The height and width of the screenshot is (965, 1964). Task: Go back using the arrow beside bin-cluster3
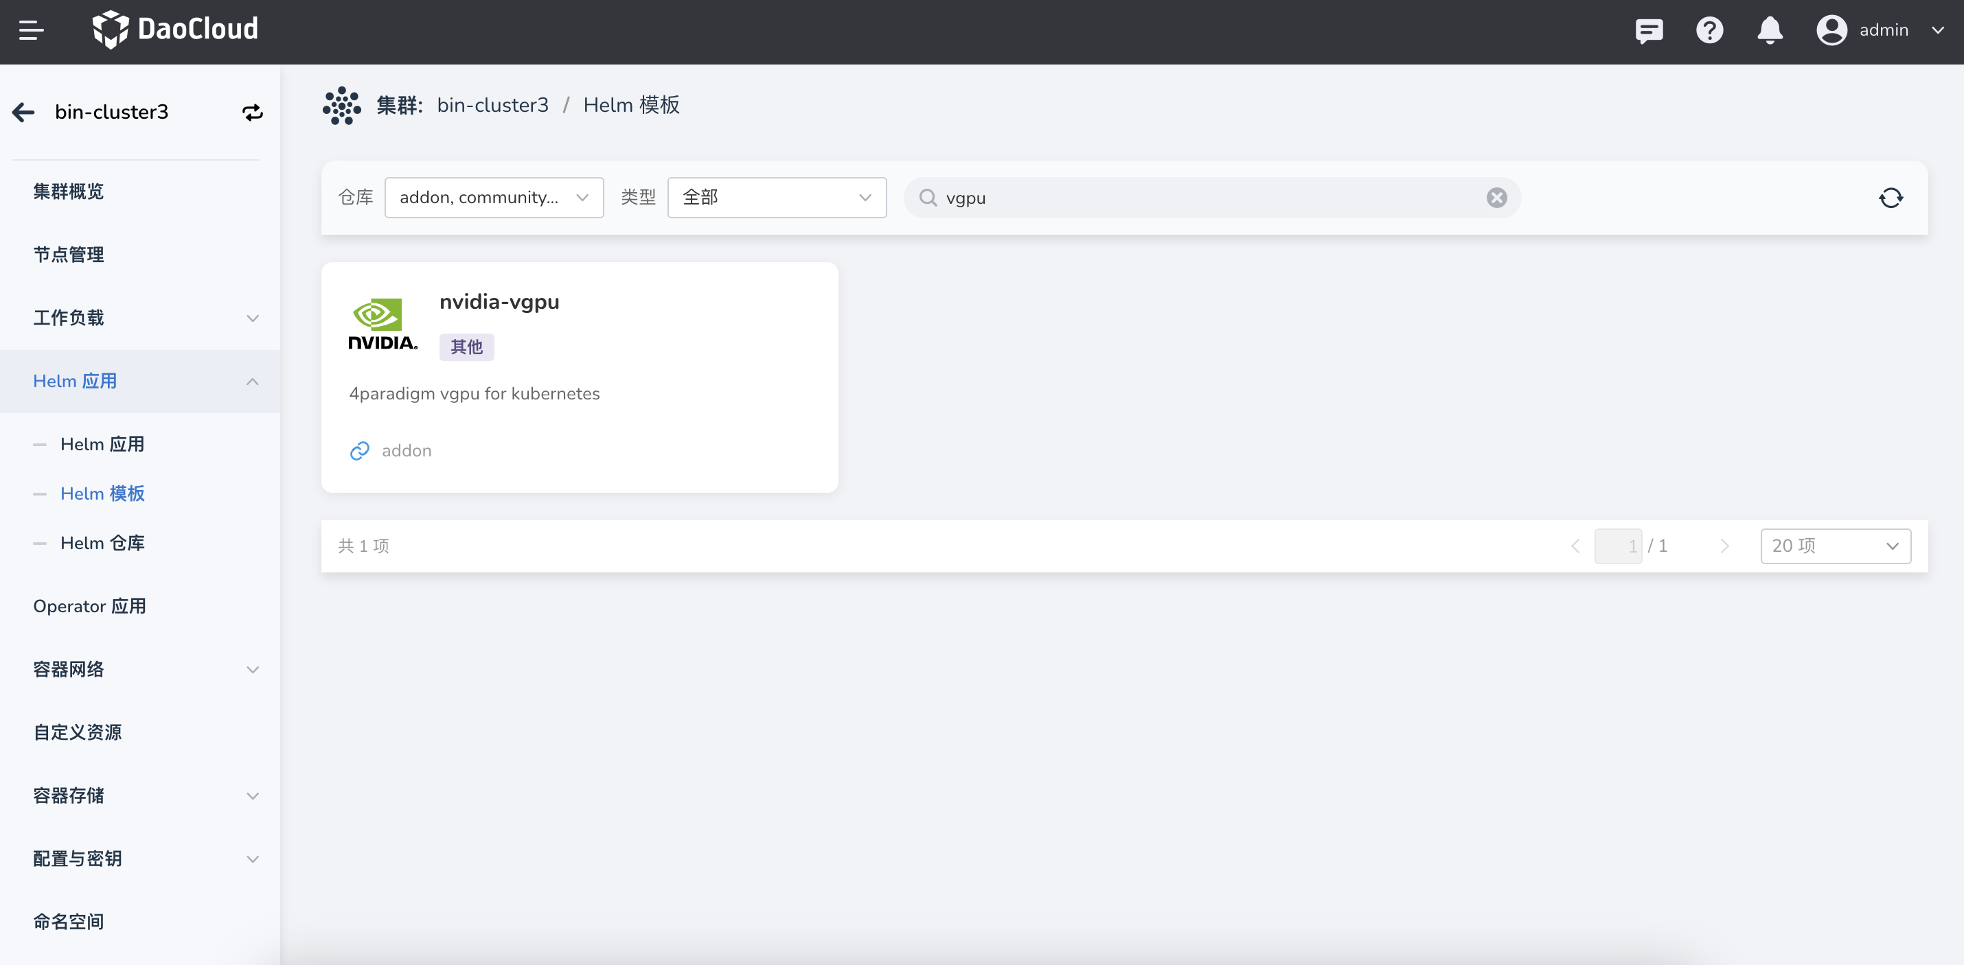(22, 112)
